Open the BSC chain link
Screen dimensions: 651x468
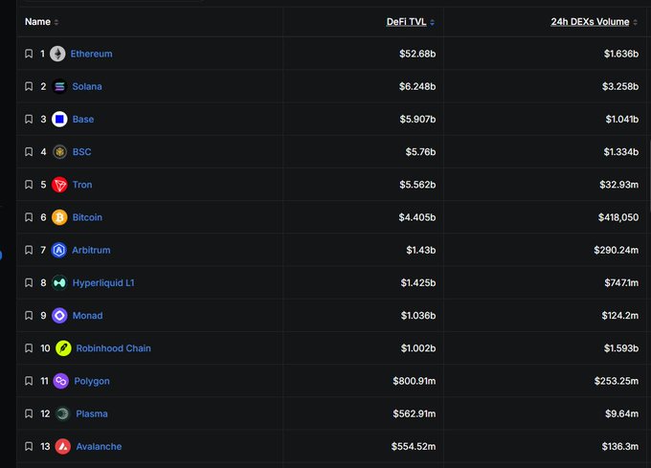point(81,152)
